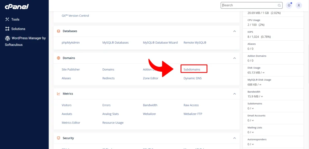Open Metrics Editor
The height and width of the screenshot is (149, 309).
pos(71,123)
